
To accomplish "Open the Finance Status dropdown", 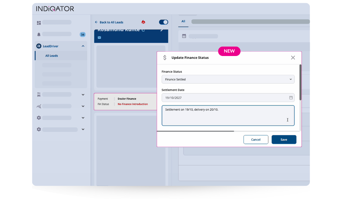I will click(228, 79).
